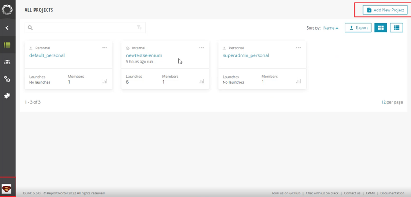The image size is (411, 197).
Task: Click the search filter funnel icon
Action: tap(139, 28)
